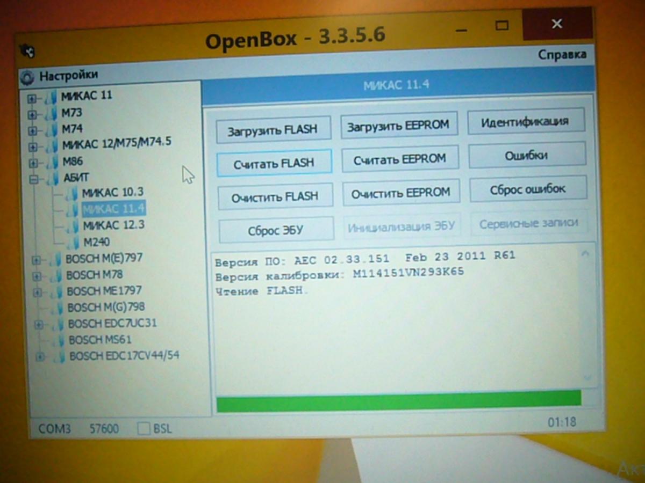This screenshot has height=483, width=645.
Task: Click the icon next to M74
Action: coord(52,130)
